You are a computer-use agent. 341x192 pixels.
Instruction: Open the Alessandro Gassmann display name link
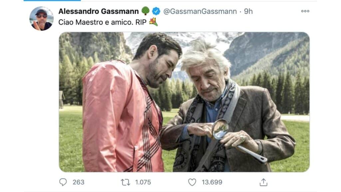(99, 11)
